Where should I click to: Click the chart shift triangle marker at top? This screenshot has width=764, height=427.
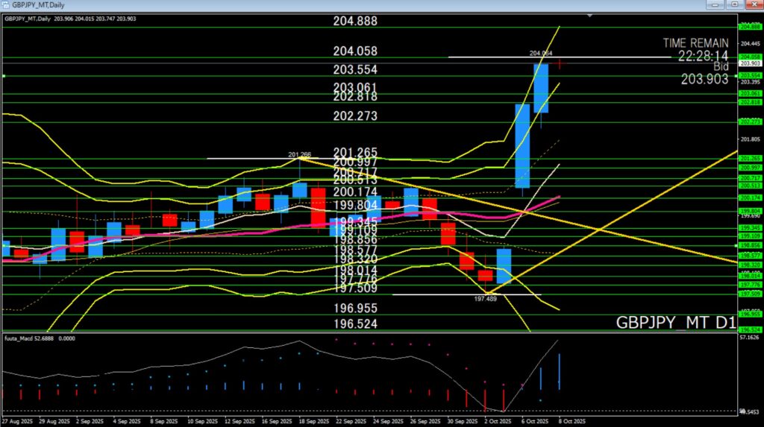tap(590, 15)
